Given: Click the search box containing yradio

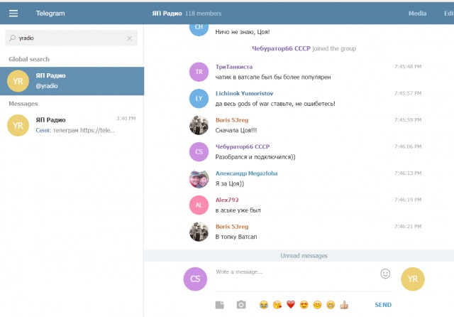Looking at the screenshot, I should tap(71, 38).
